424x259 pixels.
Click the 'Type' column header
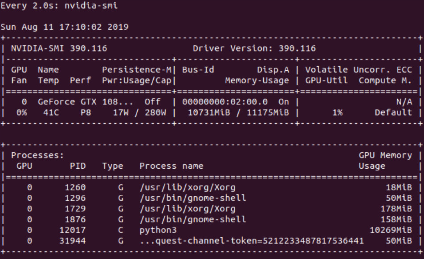click(x=113, y=166)
